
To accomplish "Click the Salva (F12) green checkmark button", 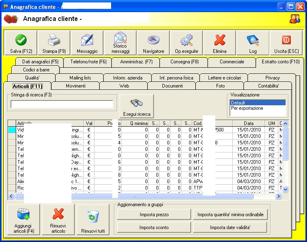I will tap(21, 43).
